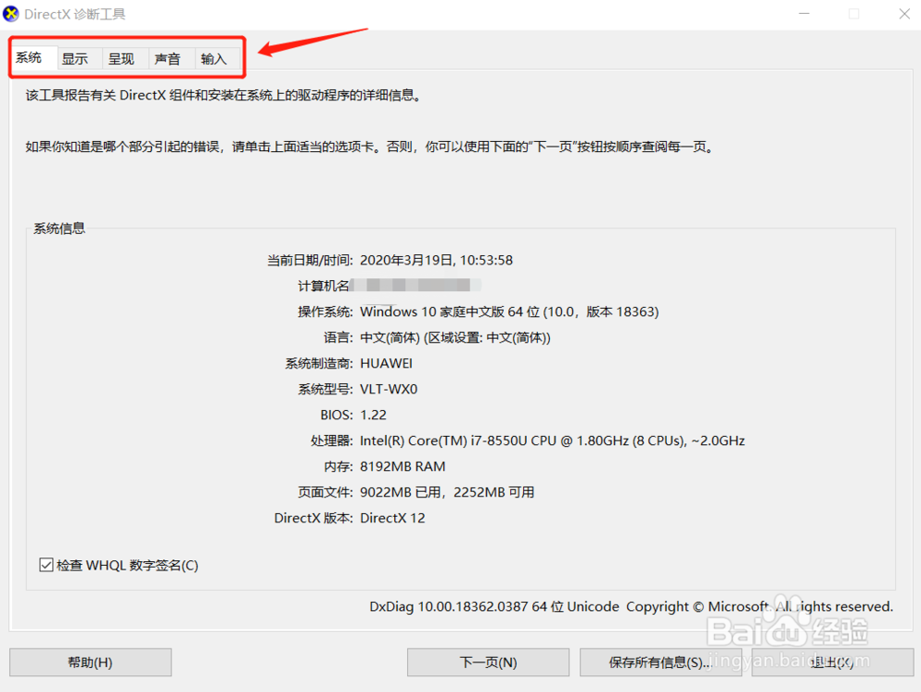Screen dimensions: 921x692
Task: Select the DirectX version value DirectX 12
Action: [392, 518]
